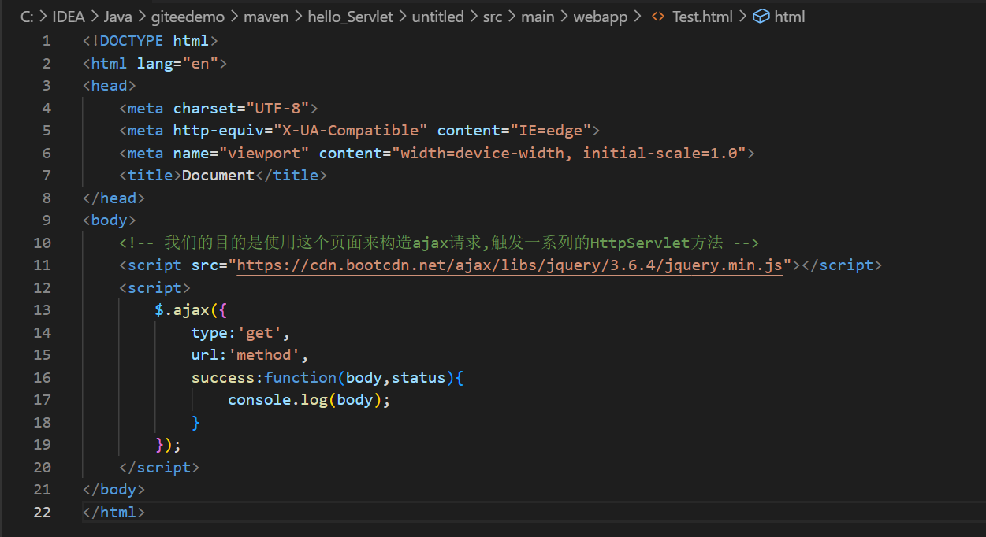The width and height of the screenshot is (986, 537).
Task: Click line number 1 in the gutter
Action: click(x=47, y=41)
